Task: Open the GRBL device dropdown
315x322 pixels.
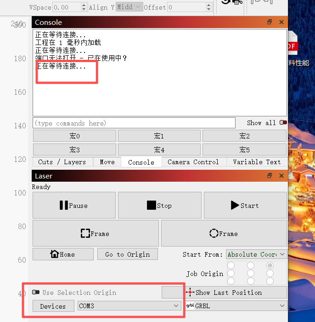Action: [x=236, y=306]
